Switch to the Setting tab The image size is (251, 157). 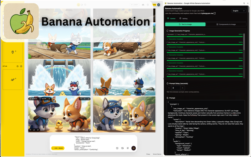pos(183,18)
